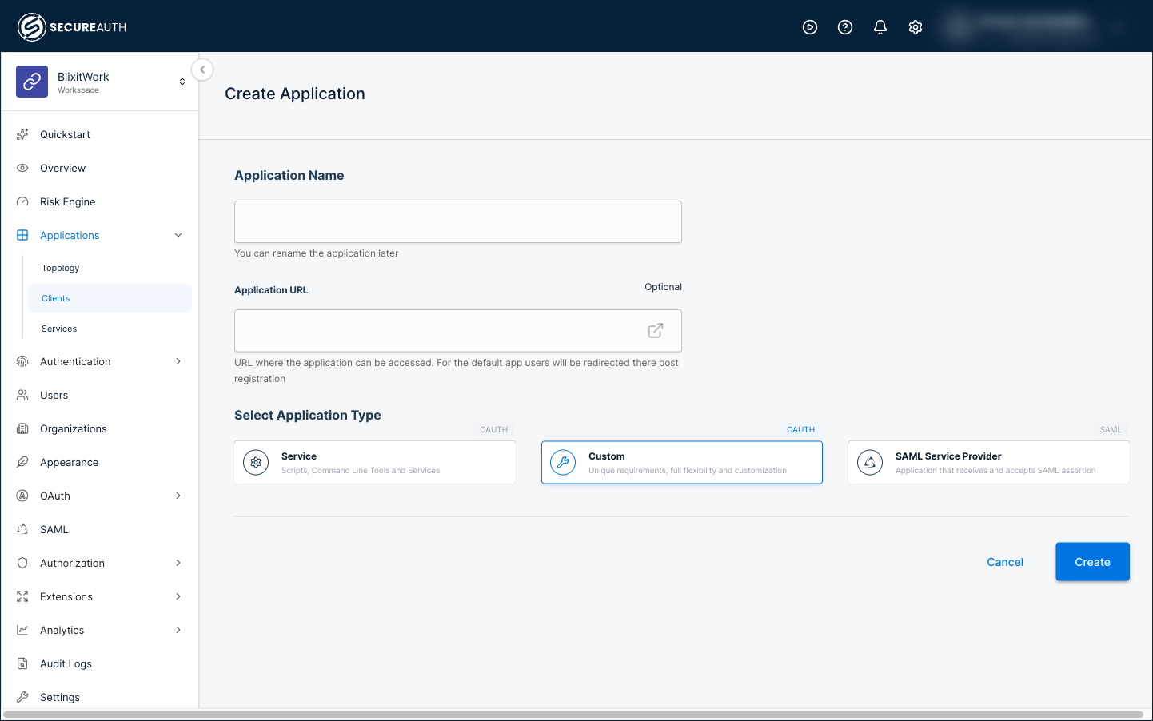The height and width of the screenshot is (721, 1153).
Task: Click the SAML triangle icon
Action: tap(22, 529)
